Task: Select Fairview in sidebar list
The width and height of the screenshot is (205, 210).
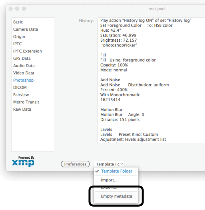Action: pos(21,95)
